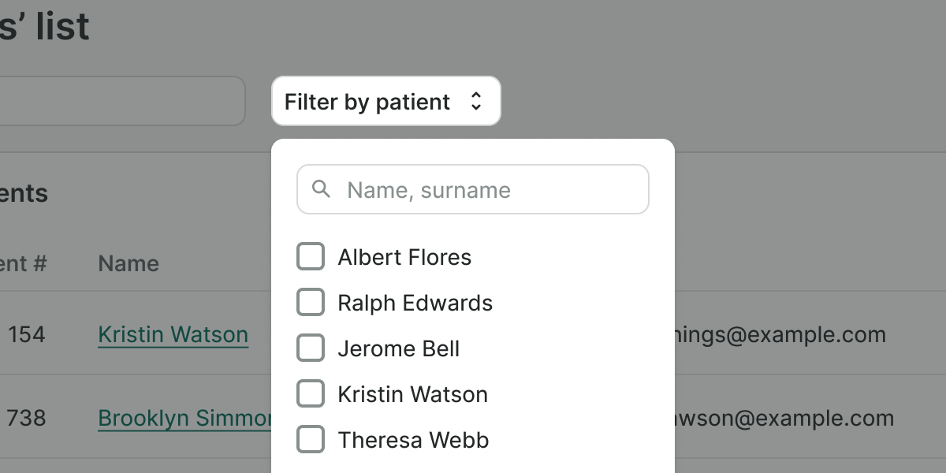Select the Theresa Webb option text
The width and height of the screenshot is (946, 473).
point(413,440)
